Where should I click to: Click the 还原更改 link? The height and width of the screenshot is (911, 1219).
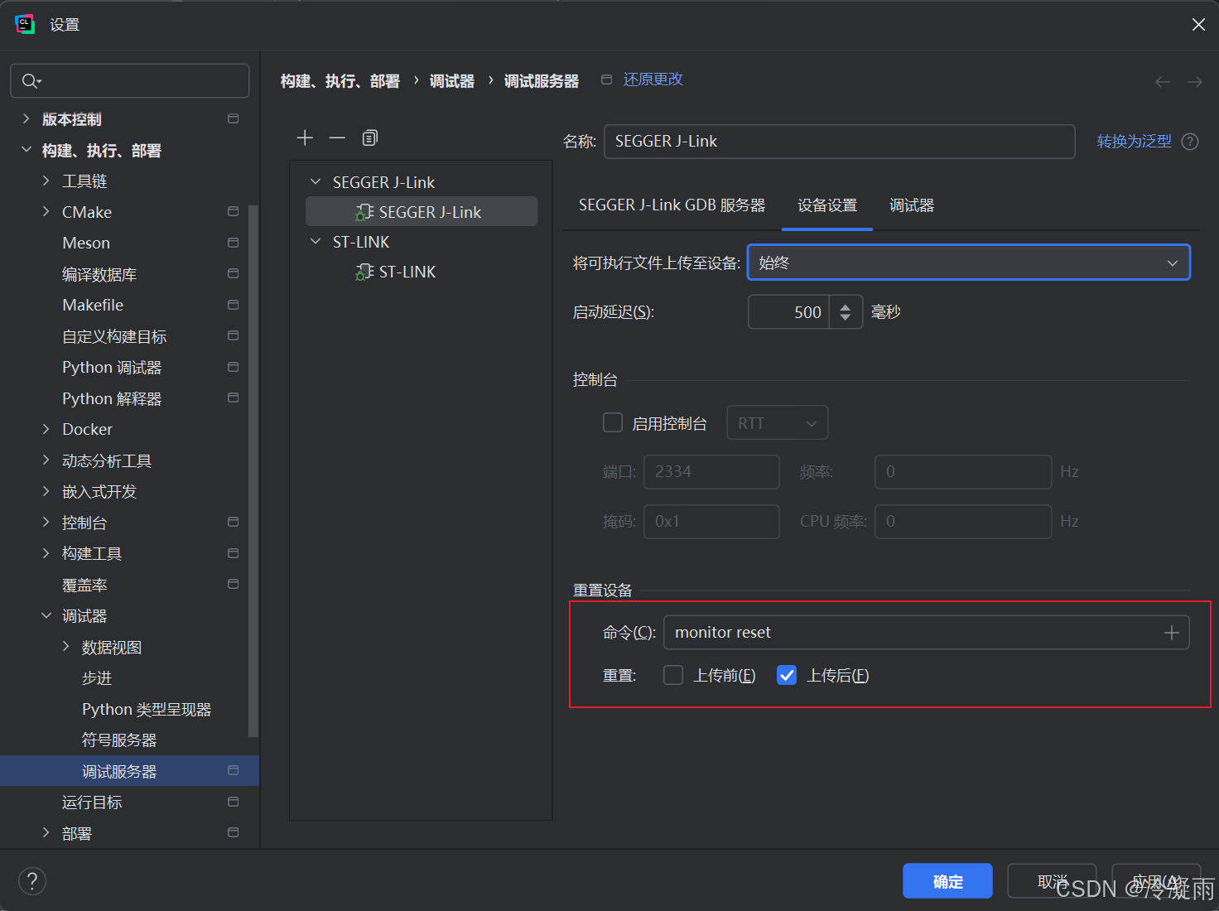pyautogui.click(x=653, y=80)
